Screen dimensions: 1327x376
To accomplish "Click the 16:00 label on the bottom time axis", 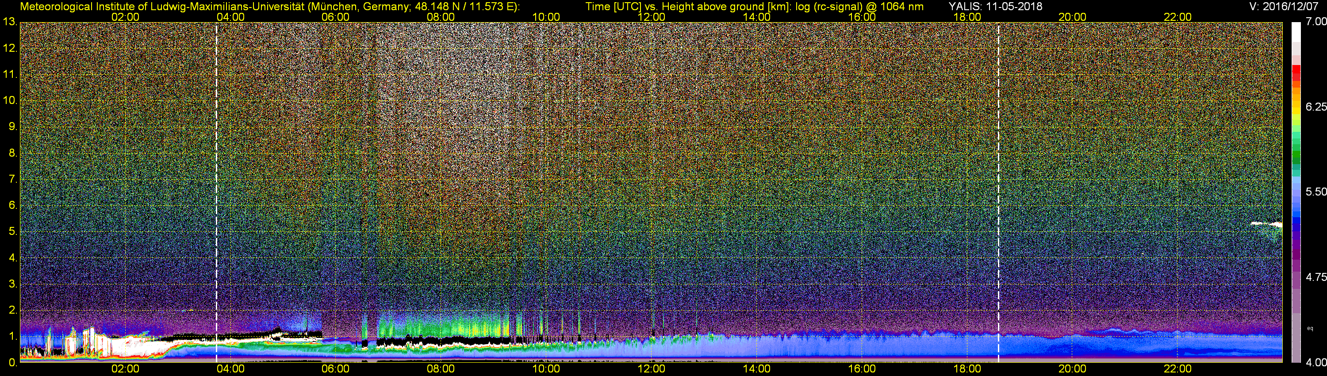I will click(x=862, y=369).
